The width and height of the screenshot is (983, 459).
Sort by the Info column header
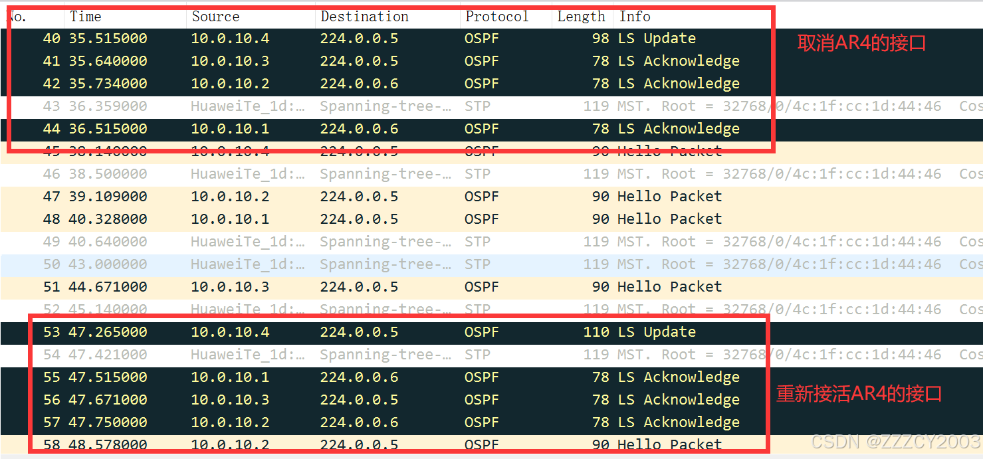tap(635, 17)
